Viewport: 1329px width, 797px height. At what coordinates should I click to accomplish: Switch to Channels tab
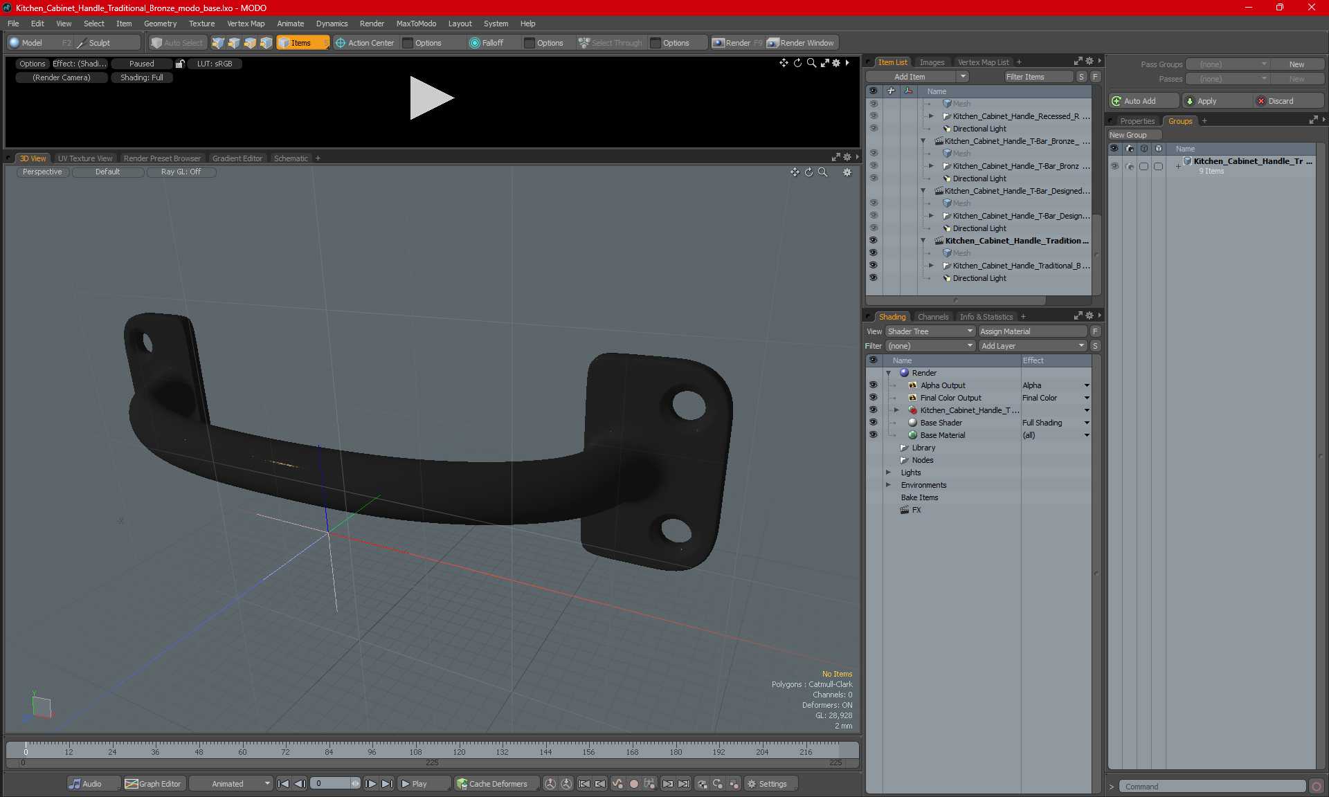pos(932,317)
